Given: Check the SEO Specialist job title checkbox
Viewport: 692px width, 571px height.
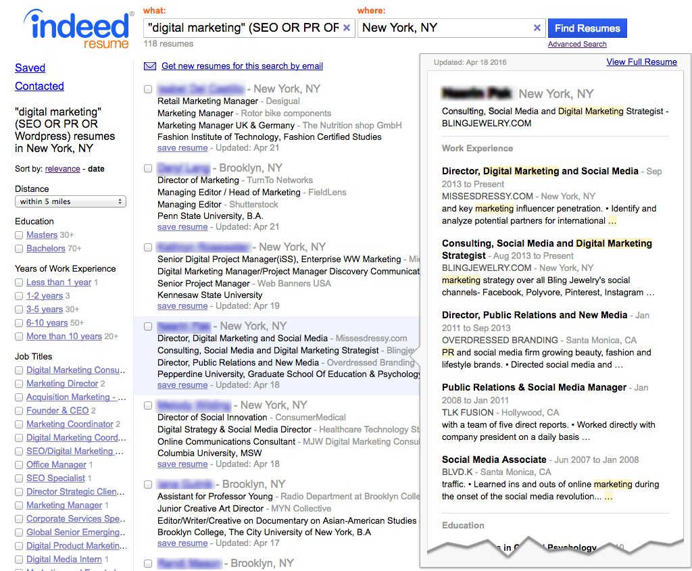Looking at the screenshot, I should click(x=19, y=478).
